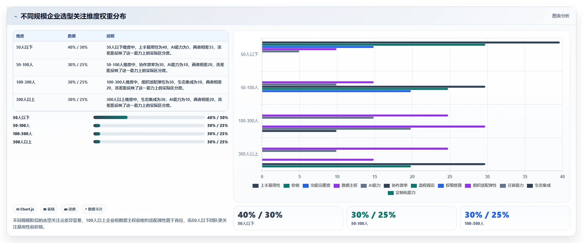Click the description text of the 50-100人 row
Viewport: 583px width, 243px height.
pos(165,68)
